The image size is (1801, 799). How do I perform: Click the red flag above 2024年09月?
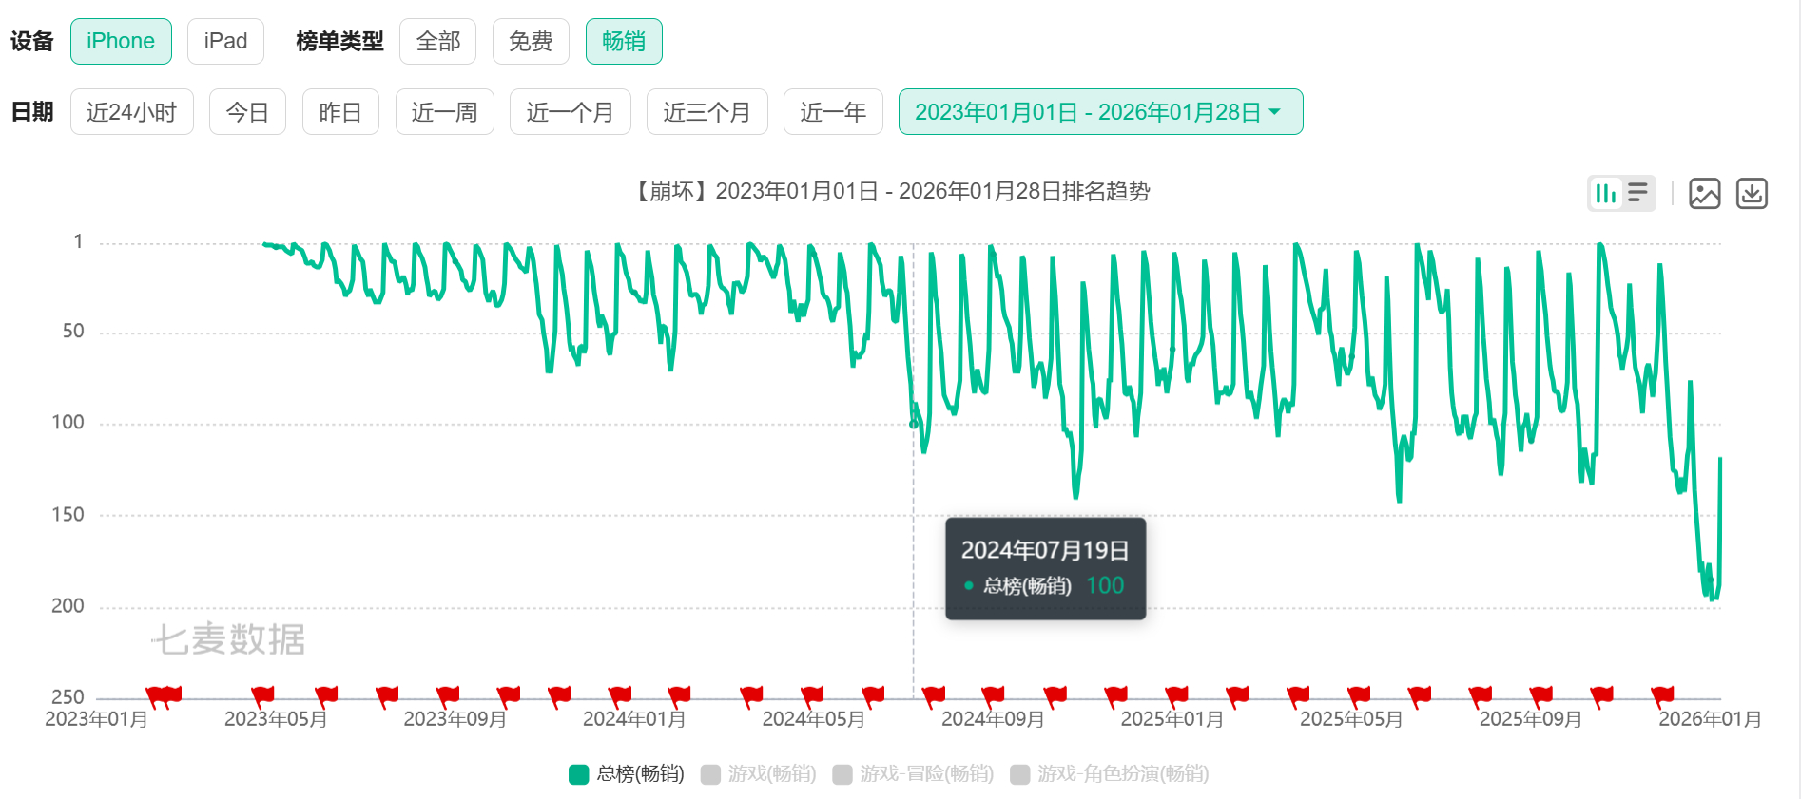click(x=993, y=695)
